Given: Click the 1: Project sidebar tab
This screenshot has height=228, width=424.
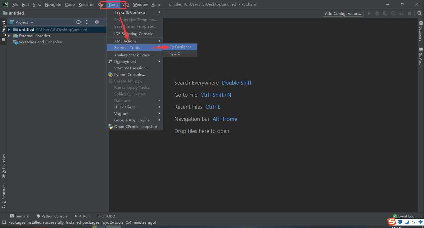Looking at the screenshot, I should (4, 31).
